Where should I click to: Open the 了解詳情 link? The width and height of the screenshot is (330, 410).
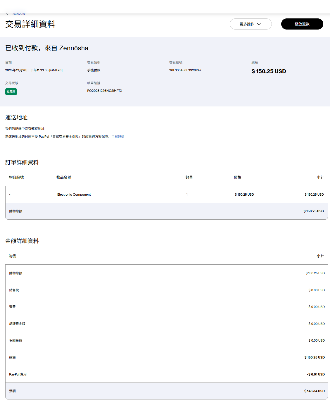(x=118, y=137)
